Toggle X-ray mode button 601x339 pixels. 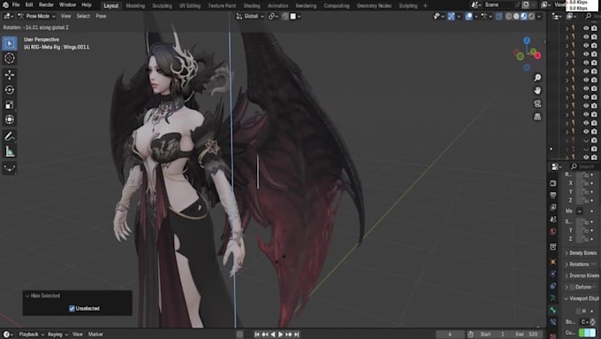(x=498, y=16)
